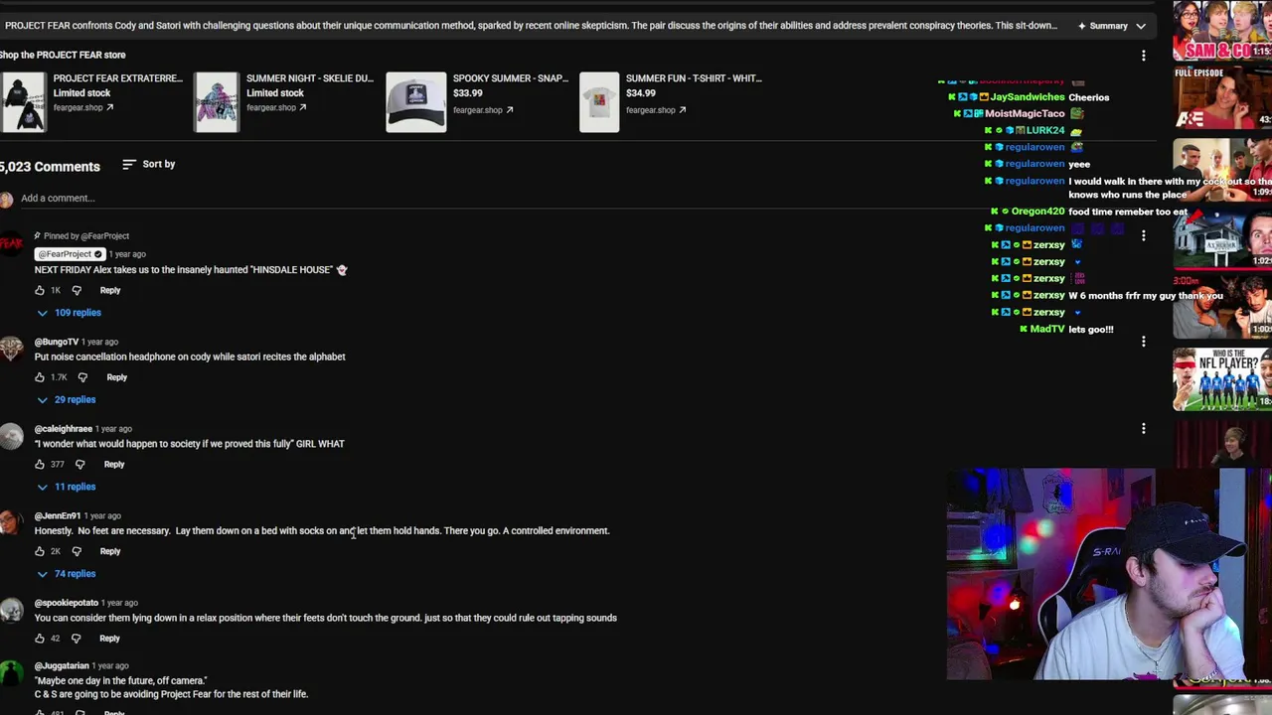The width and height of the screenshot is (1272, 715).
Task: Open three-dot menu beside NFL PLAYER video
Action: pyautogui.click(x=1143, y=342)
